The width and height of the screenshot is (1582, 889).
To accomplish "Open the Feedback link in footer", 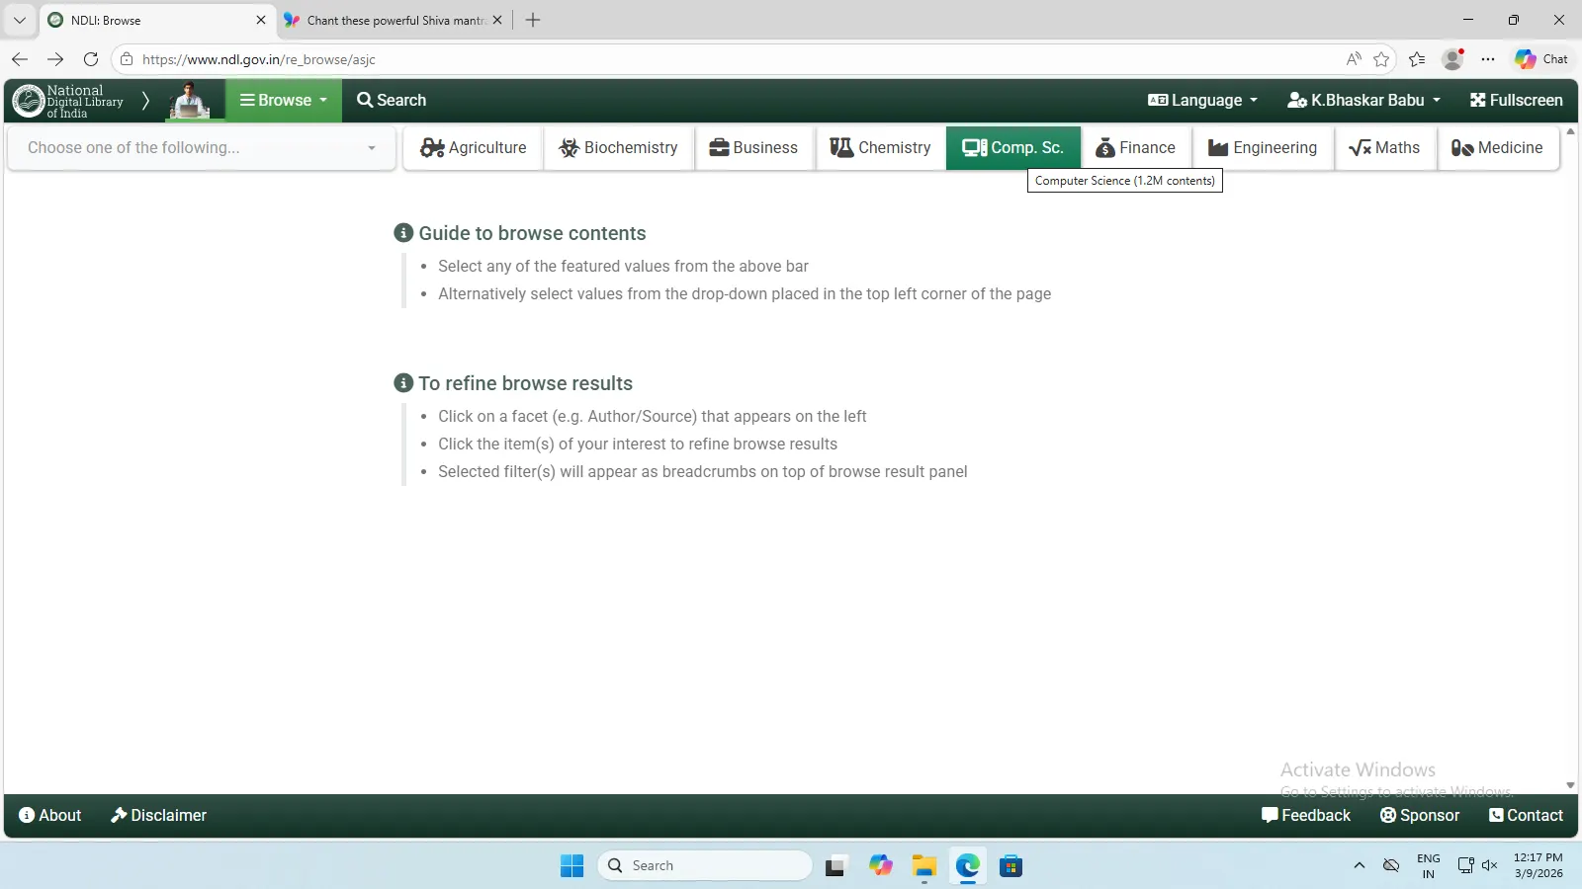I will point(1305,816).
